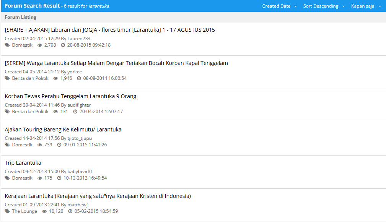Screen dimensions: 386x222
Task: Select the Domestik category under Trip Larantuka
Action: coord(22,178)
